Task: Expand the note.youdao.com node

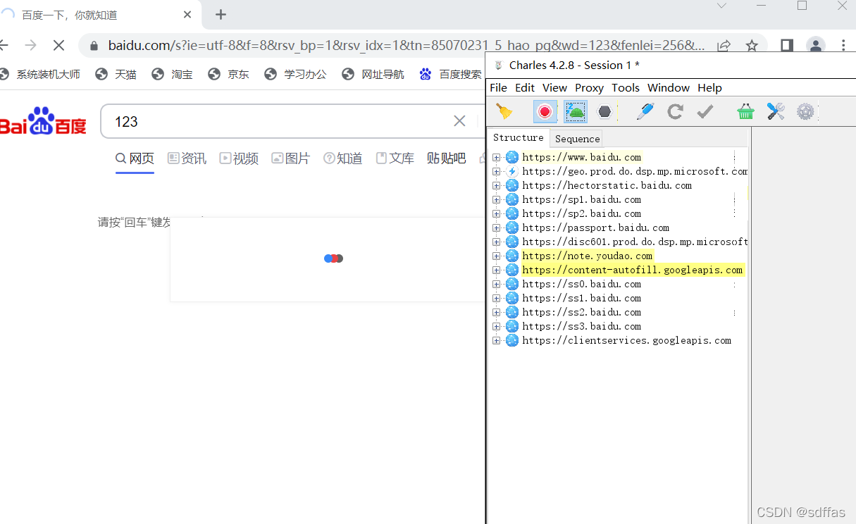Action: (497, 256)
